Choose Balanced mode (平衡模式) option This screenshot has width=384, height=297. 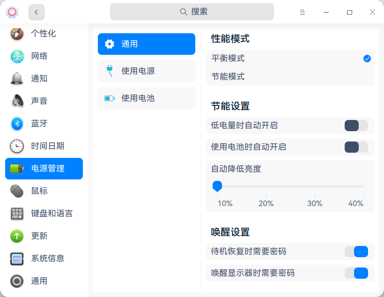290,59
